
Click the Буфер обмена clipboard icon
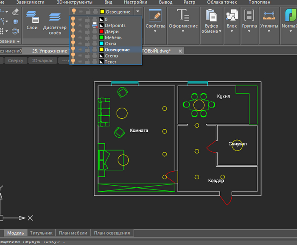click(211, 15)
